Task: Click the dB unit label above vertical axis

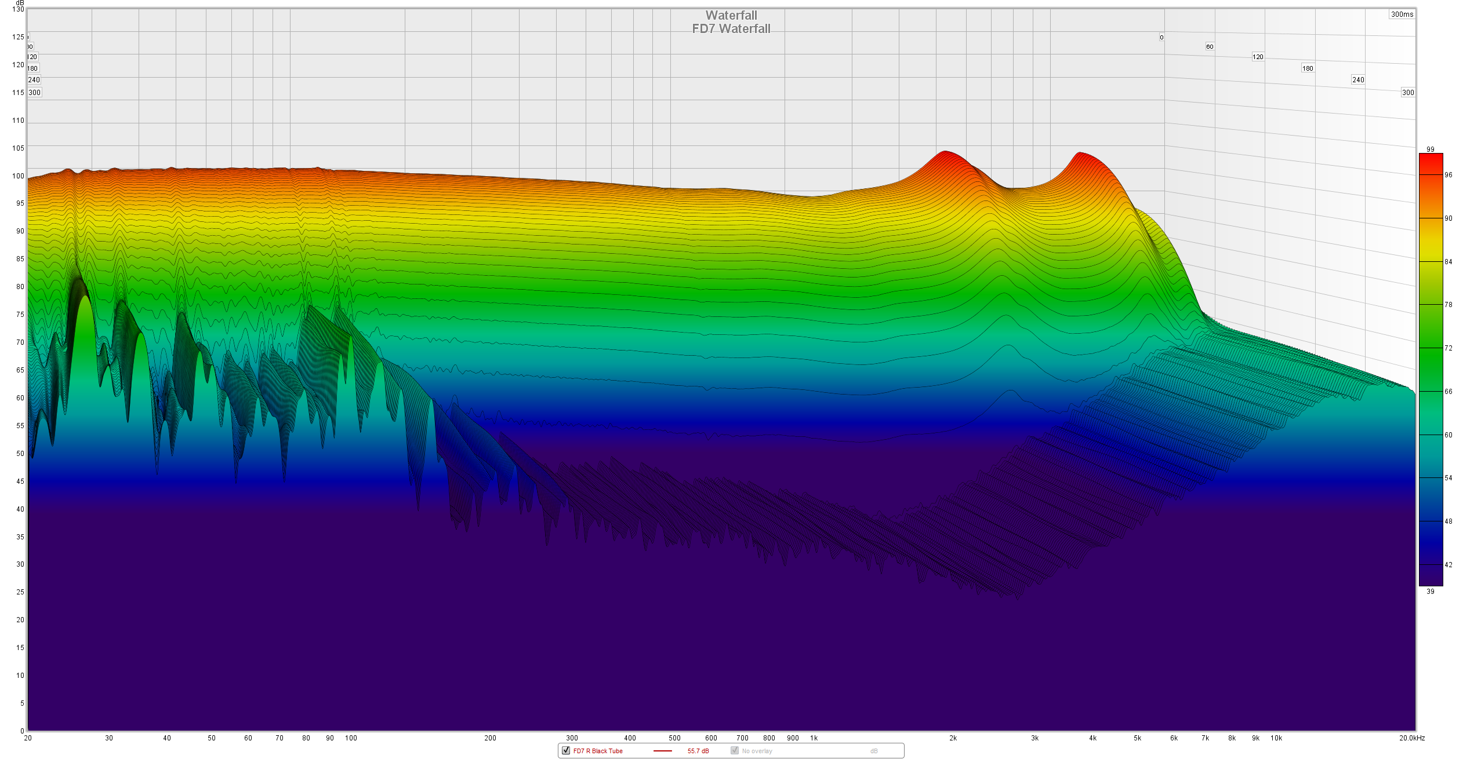Action: (20, 3)
